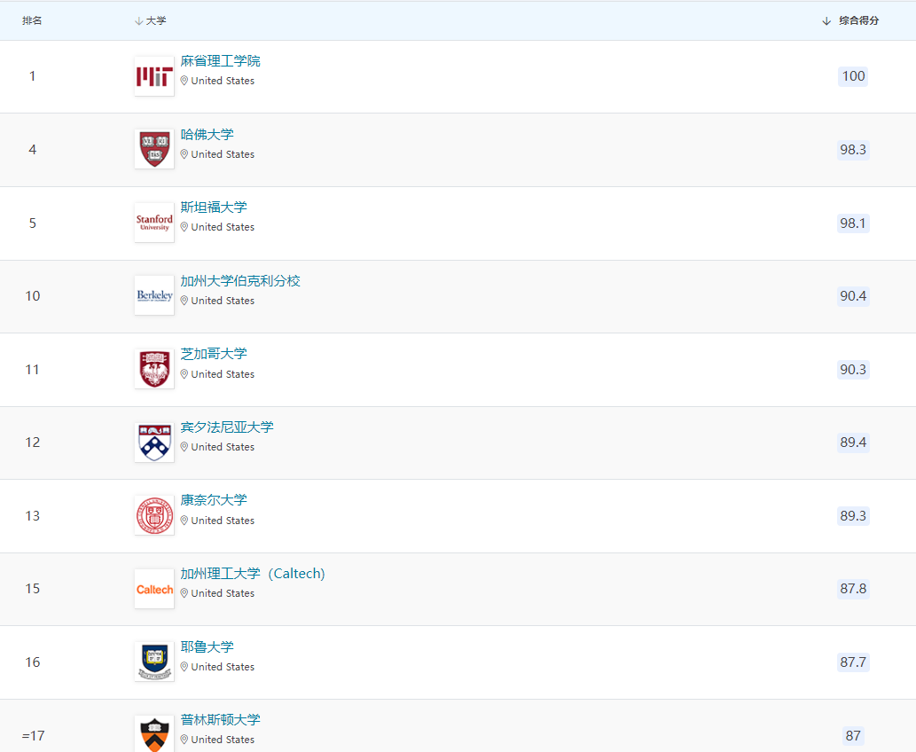
Task: Click the Berkeley logo image
Action: (x=154, y=295)
